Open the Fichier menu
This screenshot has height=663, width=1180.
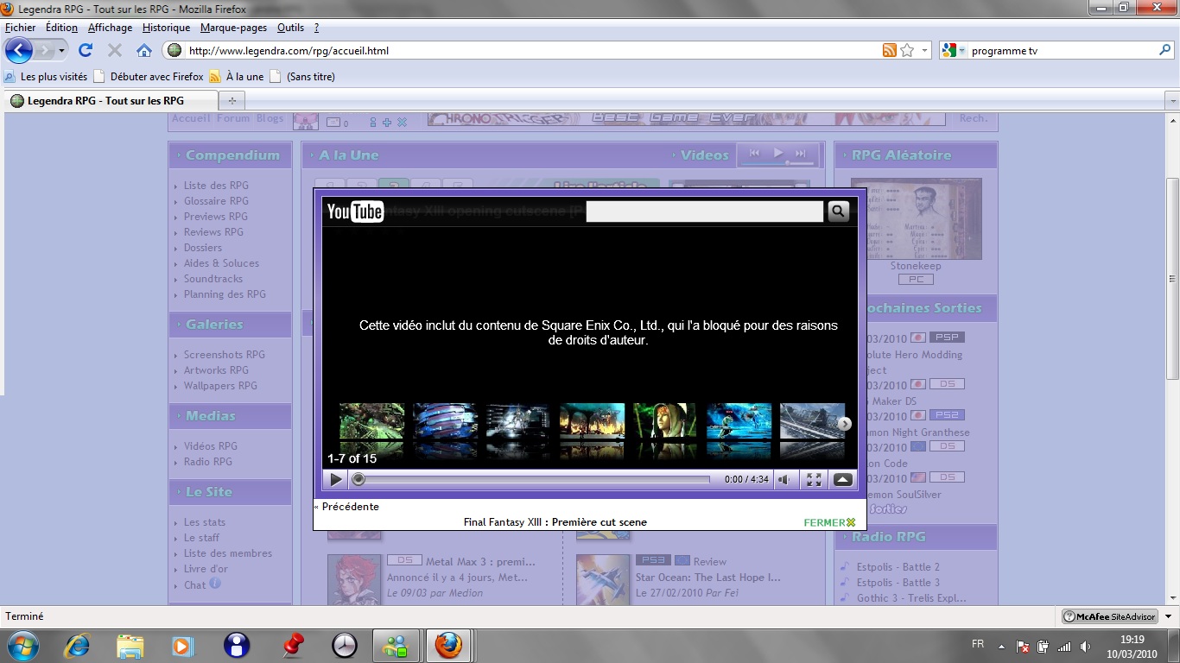[21, 28]
